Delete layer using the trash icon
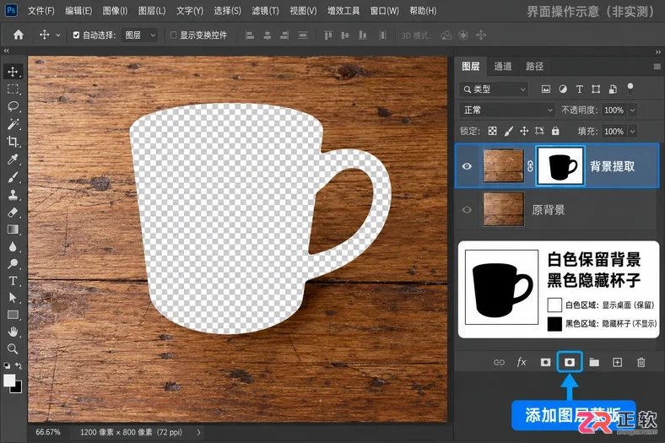 [641, 362]
